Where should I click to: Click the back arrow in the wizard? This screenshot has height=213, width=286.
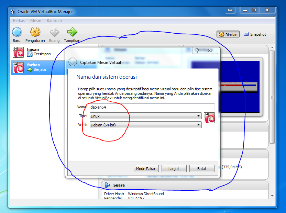coord(73,63)
